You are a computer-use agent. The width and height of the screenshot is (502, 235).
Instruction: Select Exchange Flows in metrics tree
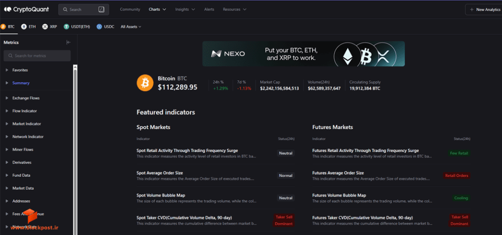pyautogui.click(x=26, y=98)
